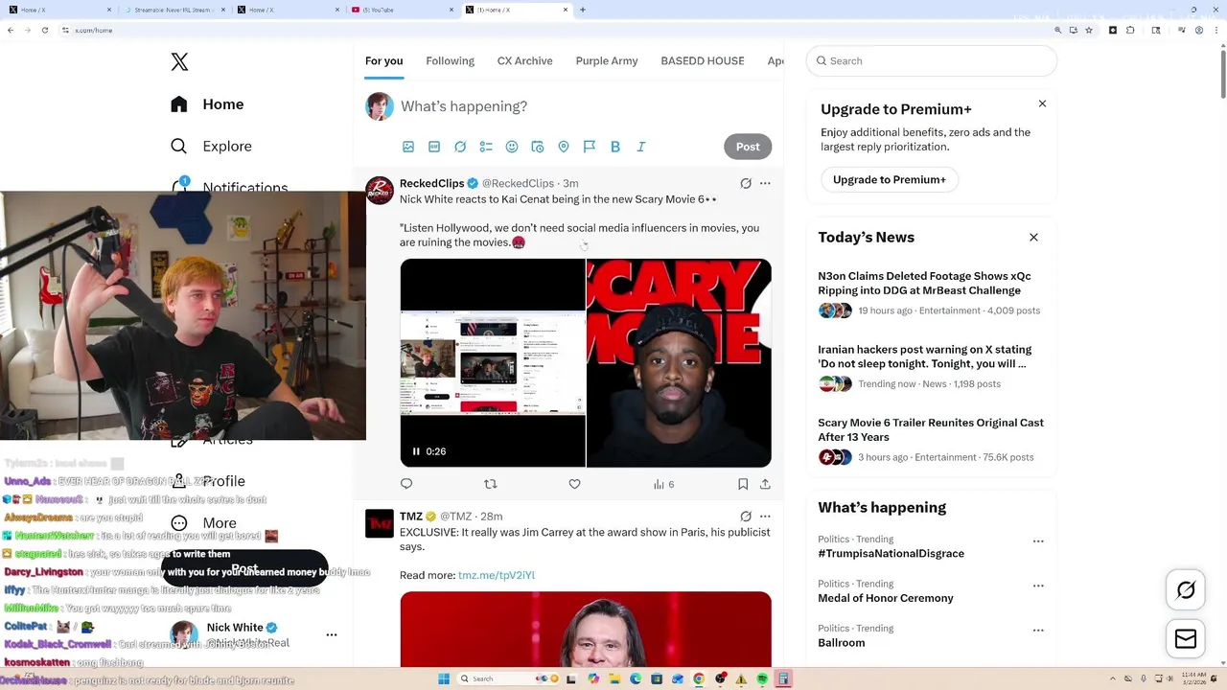Open the Windows Start menu
The height and width of the screenshot is (690, 1227).
[x=444, y=678]
